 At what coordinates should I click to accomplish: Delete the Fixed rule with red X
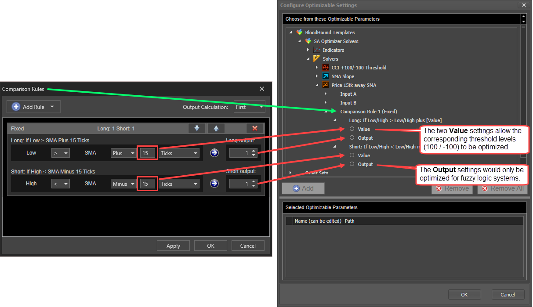click(x=255, y=128)
